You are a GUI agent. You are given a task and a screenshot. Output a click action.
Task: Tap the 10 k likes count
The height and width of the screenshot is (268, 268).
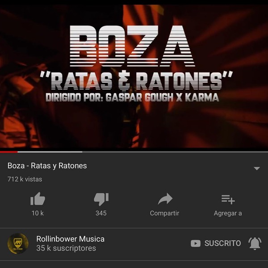point(38,213)
